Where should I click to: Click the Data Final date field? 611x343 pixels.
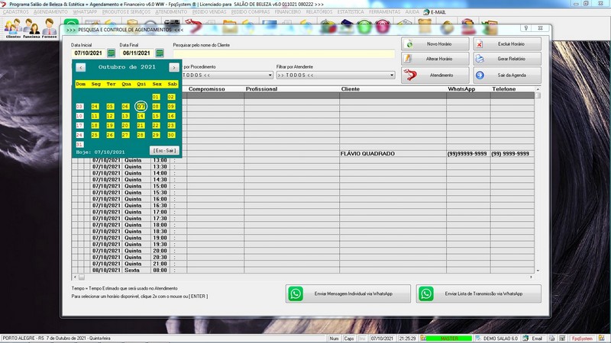[137, 53]
